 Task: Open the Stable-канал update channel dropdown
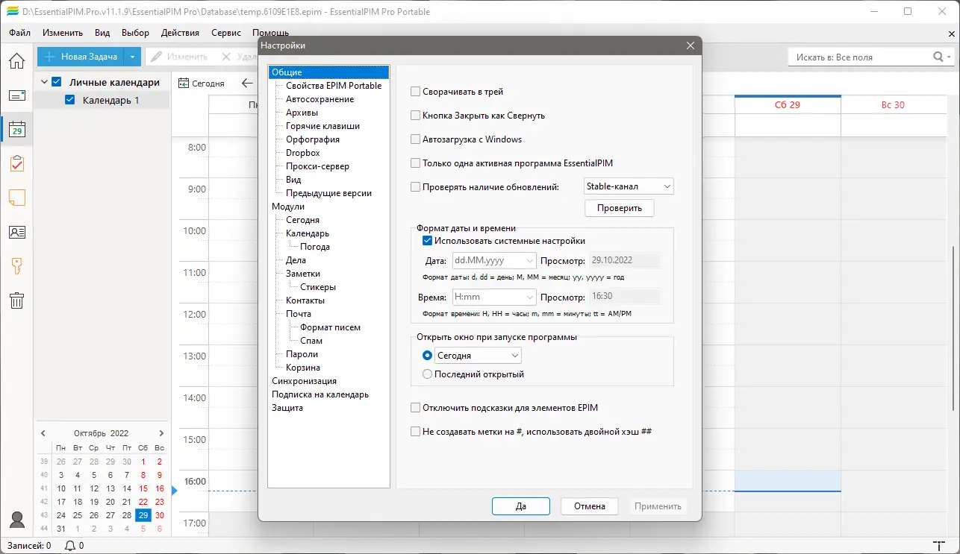pos(629,186)
